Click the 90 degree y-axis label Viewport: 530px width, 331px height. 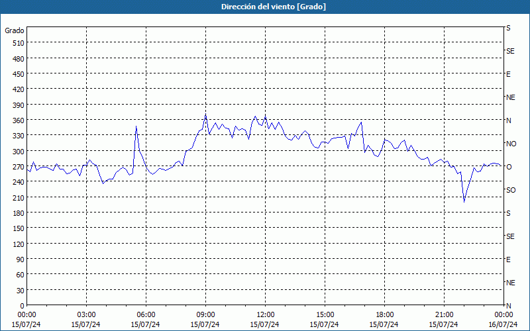pos(19,260)
